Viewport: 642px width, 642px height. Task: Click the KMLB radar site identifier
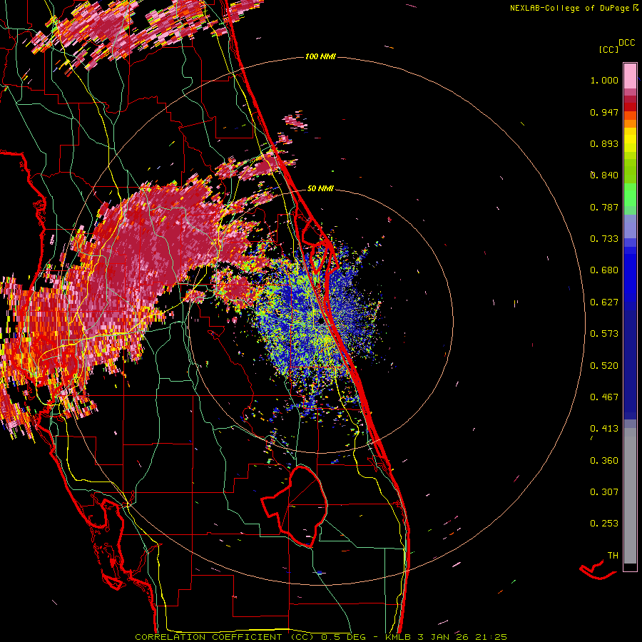[x=399, y=637]
